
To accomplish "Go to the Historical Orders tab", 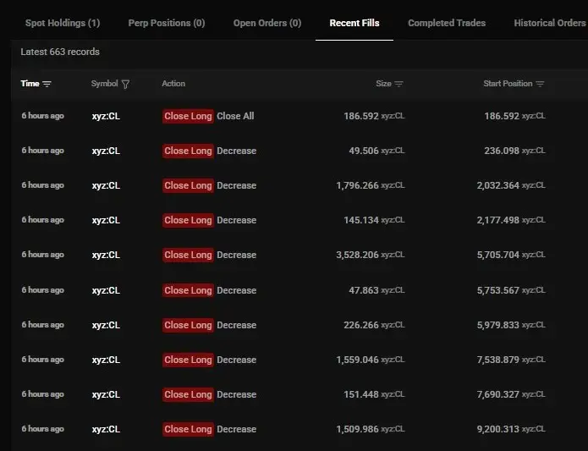I will coord(550,23).
